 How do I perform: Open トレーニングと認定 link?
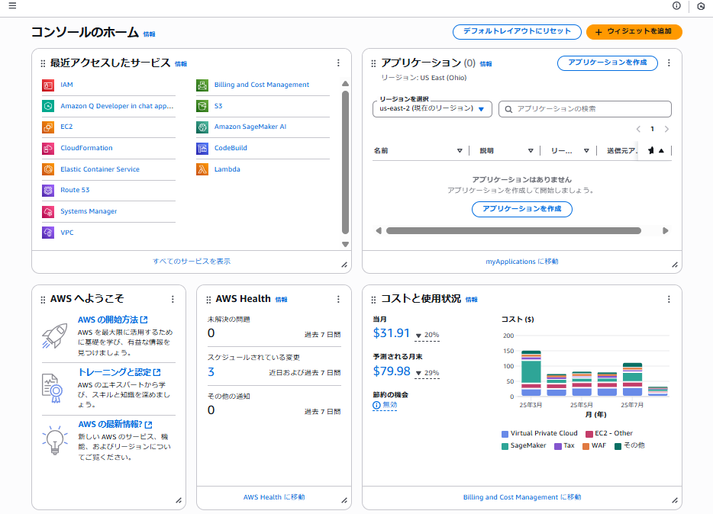[119, 372]
